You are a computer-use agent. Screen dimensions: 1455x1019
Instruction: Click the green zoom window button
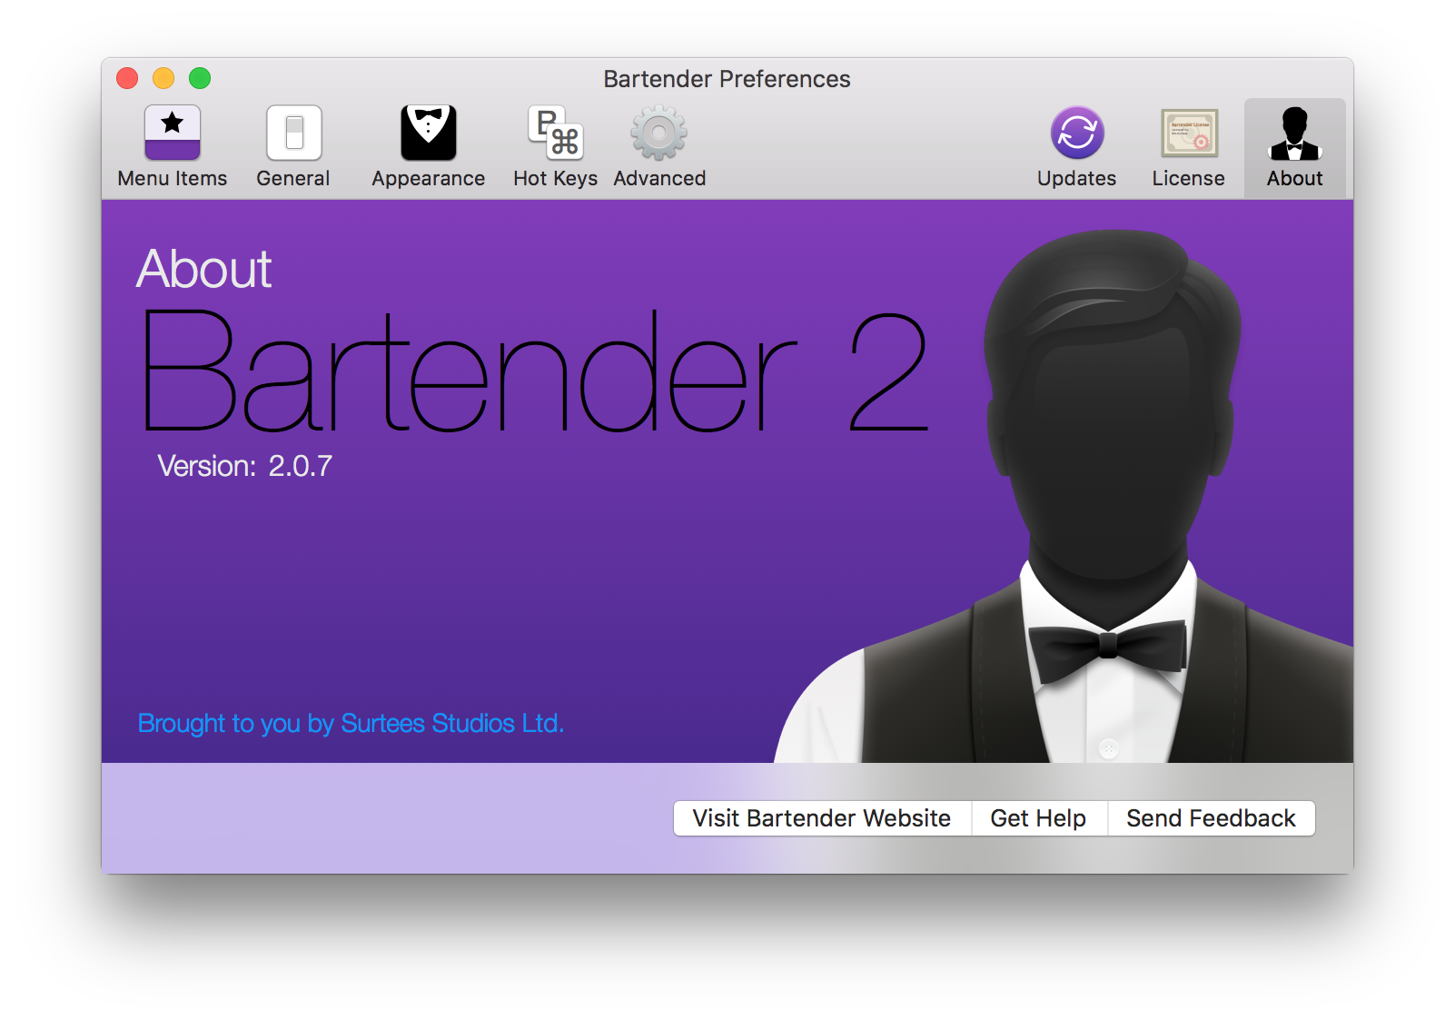(200, 78)
